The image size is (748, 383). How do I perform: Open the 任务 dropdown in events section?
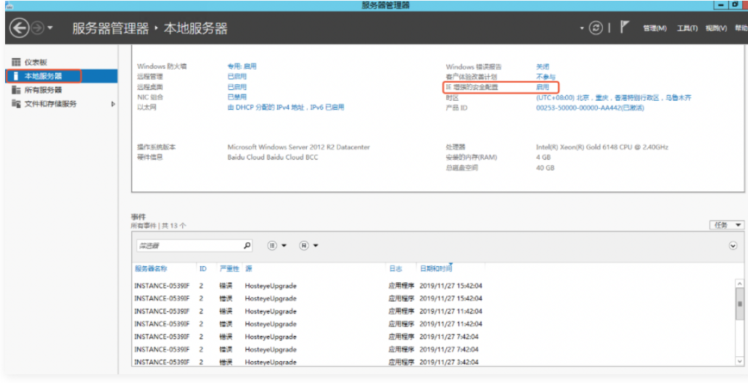click(726, 225)
